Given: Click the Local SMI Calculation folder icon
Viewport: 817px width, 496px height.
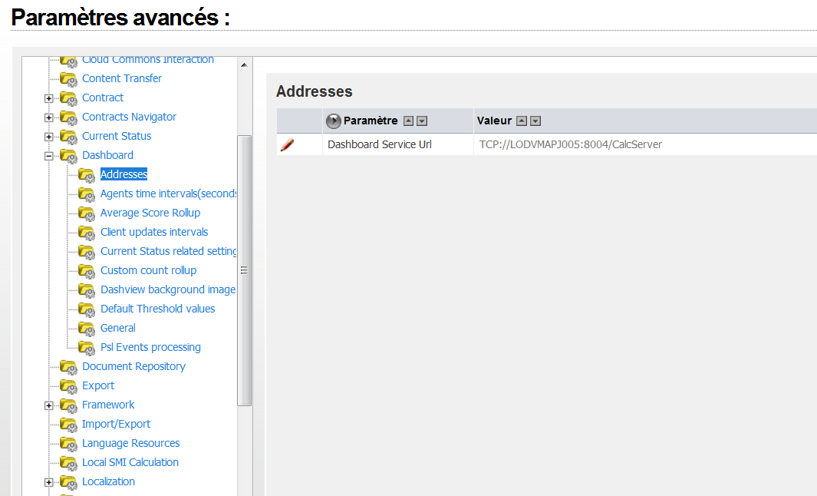Looking at the screenshot, I should (69, 463).
